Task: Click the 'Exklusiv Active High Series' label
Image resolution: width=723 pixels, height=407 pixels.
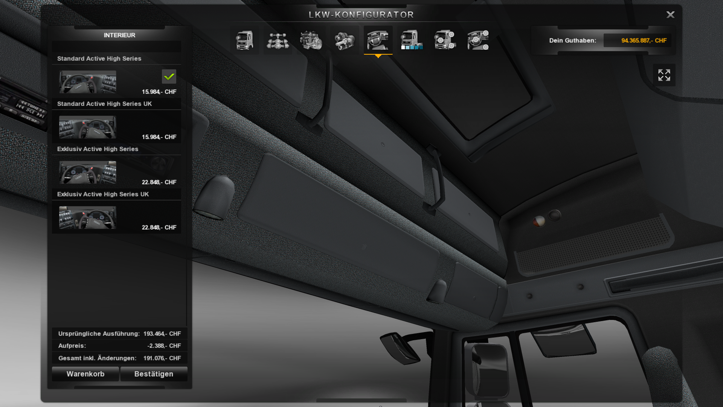Action: click(x=98, y=149)
